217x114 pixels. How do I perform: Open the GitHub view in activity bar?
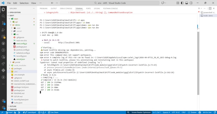pos(3,43)
